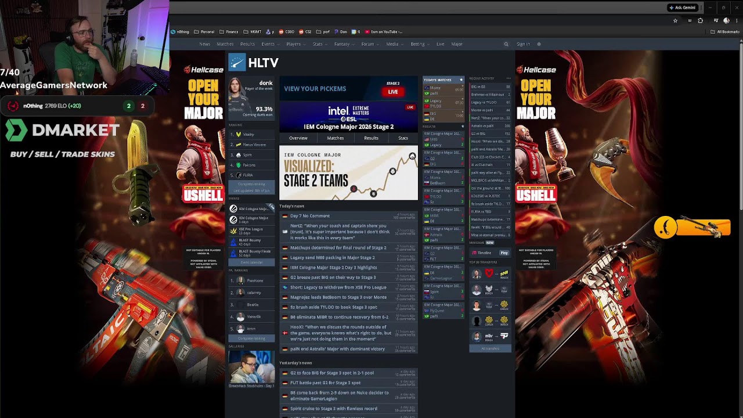Open the donk Player of the week card
Image resolution: width=743 pixels, height=418 pixels.
tap(251, 98)
